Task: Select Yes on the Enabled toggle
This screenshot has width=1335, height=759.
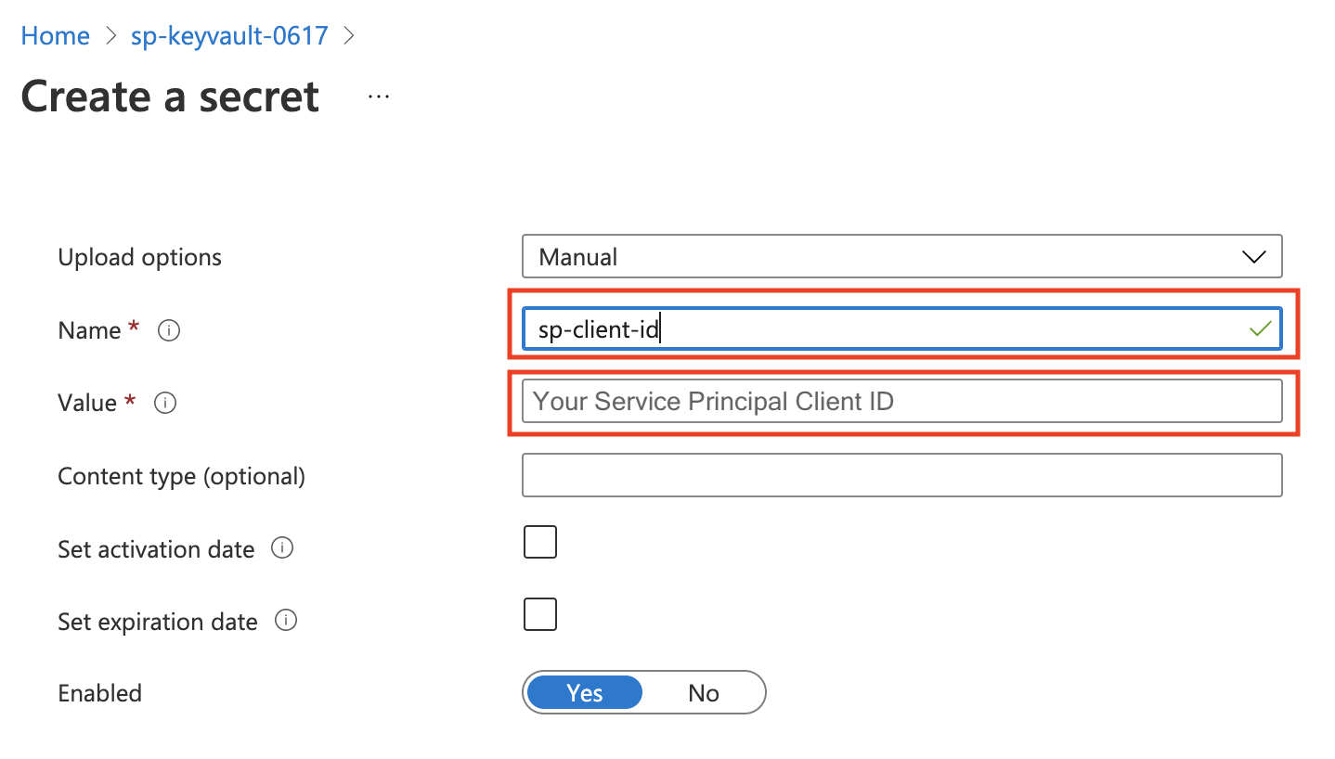Action: coord(584,692)
